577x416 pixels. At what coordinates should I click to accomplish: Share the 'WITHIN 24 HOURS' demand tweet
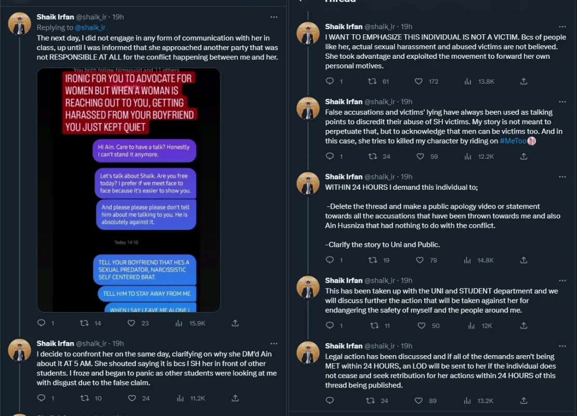(523, 260)
